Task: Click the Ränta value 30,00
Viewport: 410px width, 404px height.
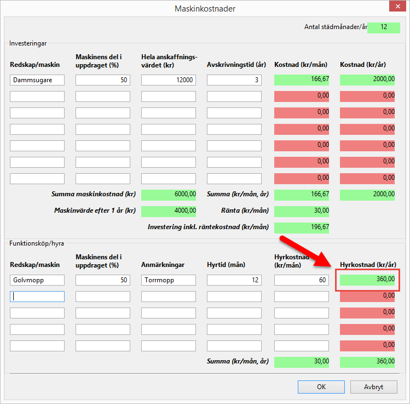Action: click(302, 211)
